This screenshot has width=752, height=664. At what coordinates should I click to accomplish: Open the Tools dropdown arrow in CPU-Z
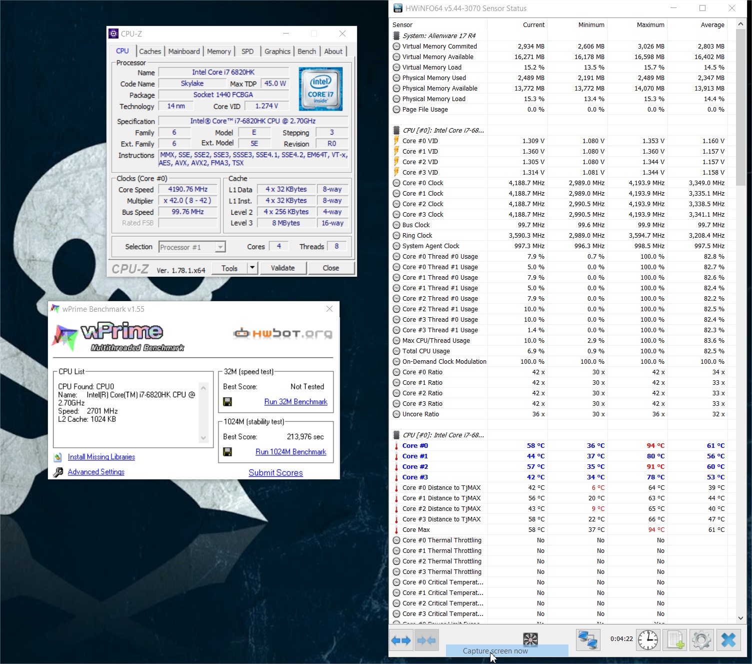[x=252, y=268]
